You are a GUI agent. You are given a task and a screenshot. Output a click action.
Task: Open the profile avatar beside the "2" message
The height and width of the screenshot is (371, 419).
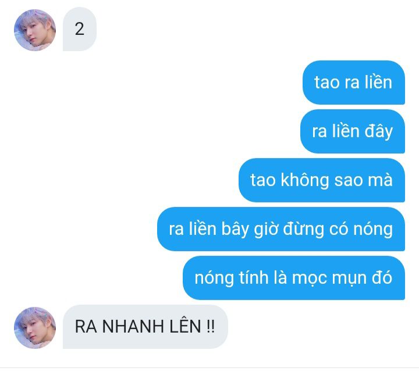pos(35,30)
